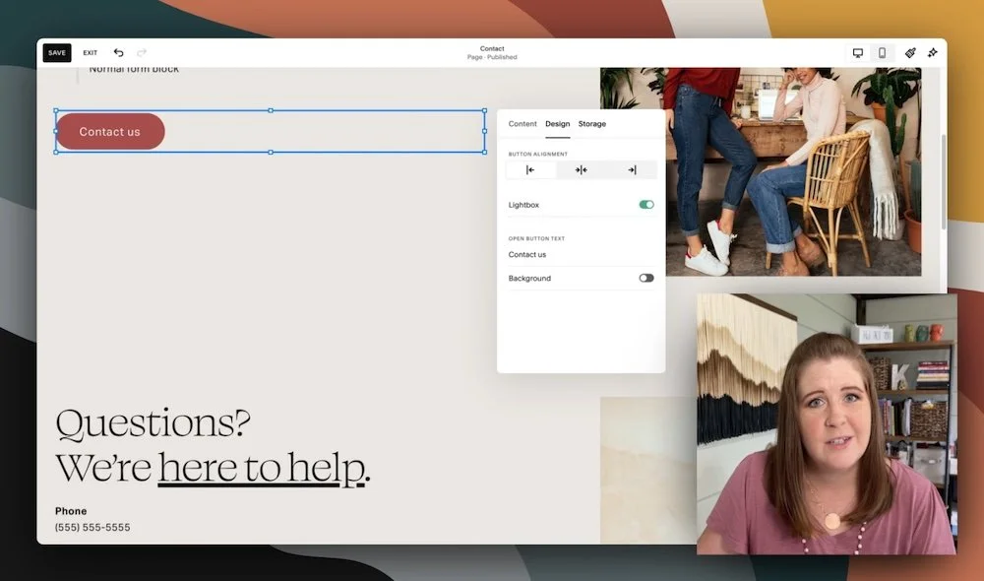Click the sparkle icon in the toolbar
This screenshot has width=984, height=581.
[x=933, y=53]
